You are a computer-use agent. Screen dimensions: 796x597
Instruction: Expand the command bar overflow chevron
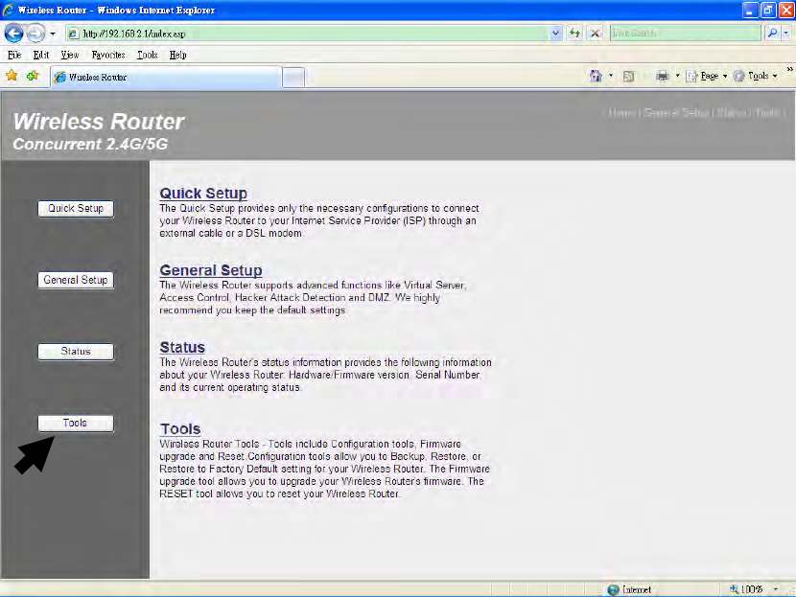click(x=789, y=70)
